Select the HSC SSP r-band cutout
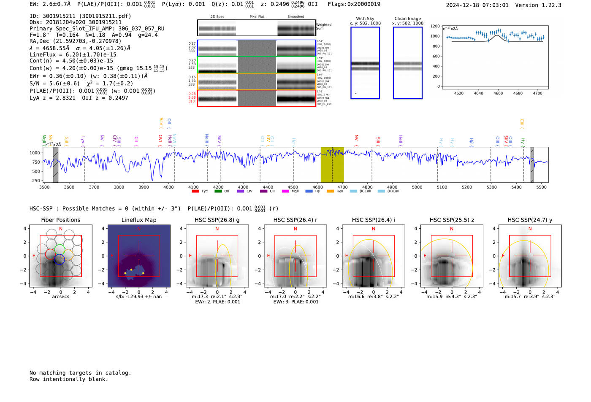This screenshot has height=402, width=591. click(x=295, y=256)
